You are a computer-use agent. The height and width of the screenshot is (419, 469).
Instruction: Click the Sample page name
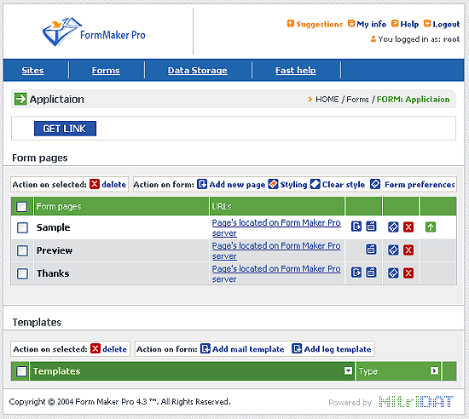pos(53,227)
